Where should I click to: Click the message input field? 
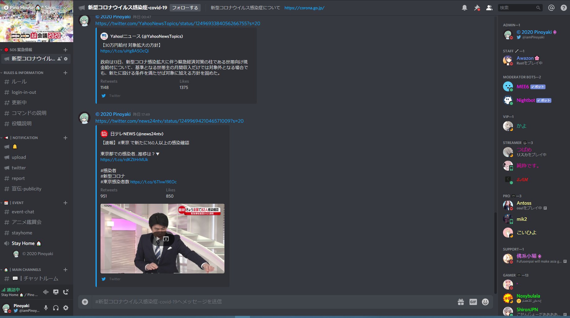tap(248, 302)
